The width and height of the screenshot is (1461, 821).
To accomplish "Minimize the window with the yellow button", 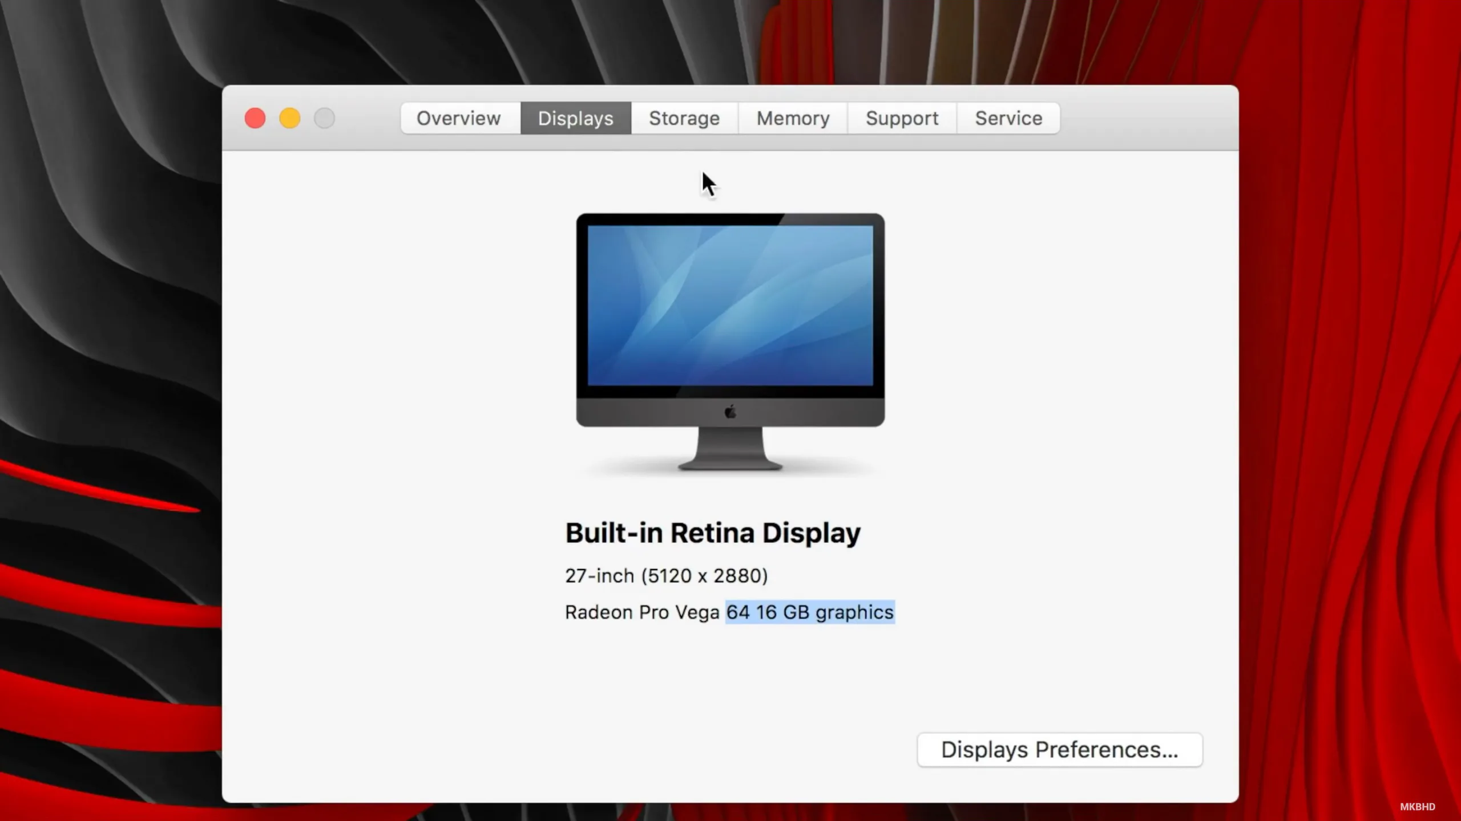I will tap(290, 118).
